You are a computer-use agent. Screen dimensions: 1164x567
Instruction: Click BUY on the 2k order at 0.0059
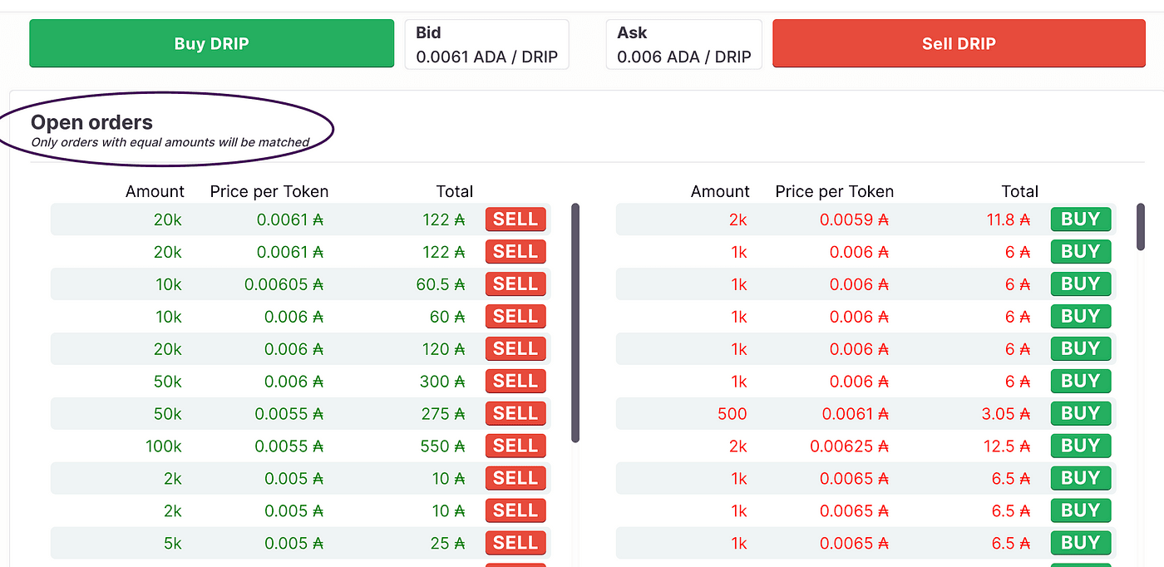pos(1081,219)
